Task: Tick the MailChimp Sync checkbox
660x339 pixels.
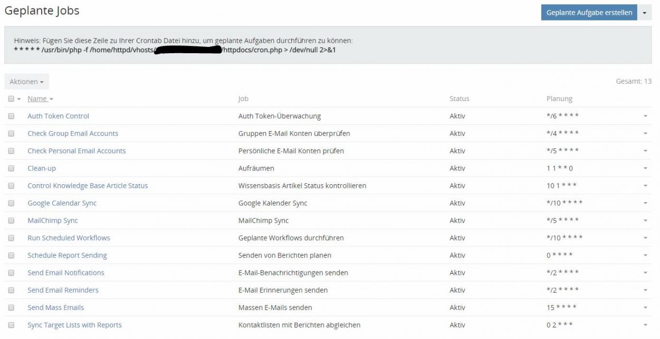Action: pyautogui.click(x=11, y=221)
